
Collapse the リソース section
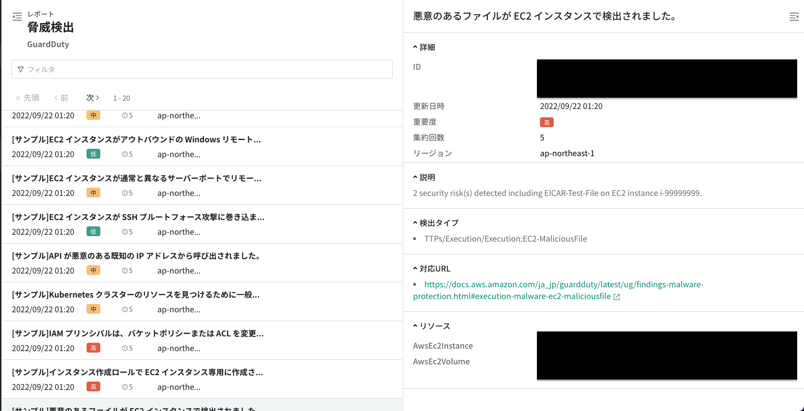tap(432, 326)
